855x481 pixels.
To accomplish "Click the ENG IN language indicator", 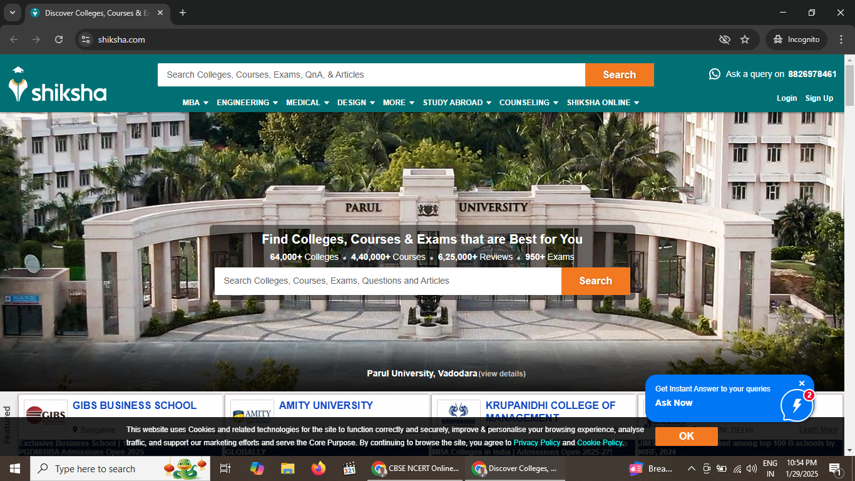I will (x=771, y=468).
